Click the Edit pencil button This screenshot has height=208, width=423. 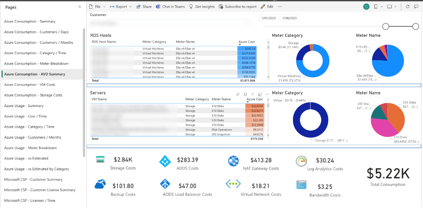267,7
